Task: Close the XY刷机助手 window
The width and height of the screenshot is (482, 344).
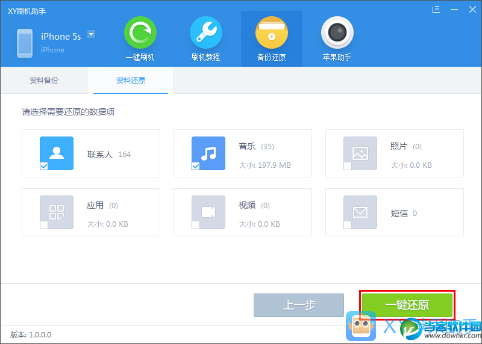Action: pyautogui.click(x=472, y=10)
